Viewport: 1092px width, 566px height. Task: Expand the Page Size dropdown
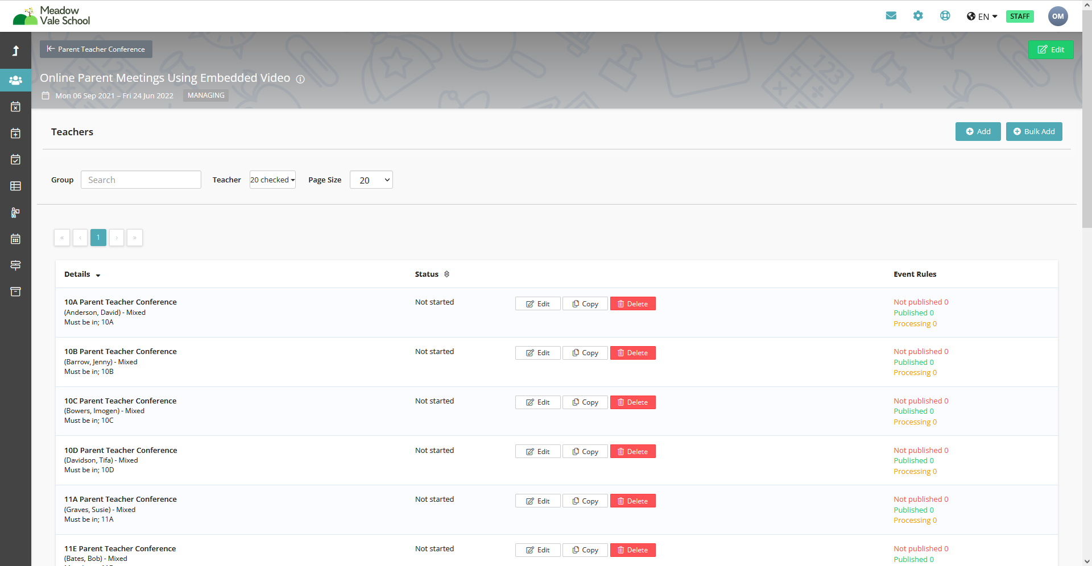click(371, 180)
